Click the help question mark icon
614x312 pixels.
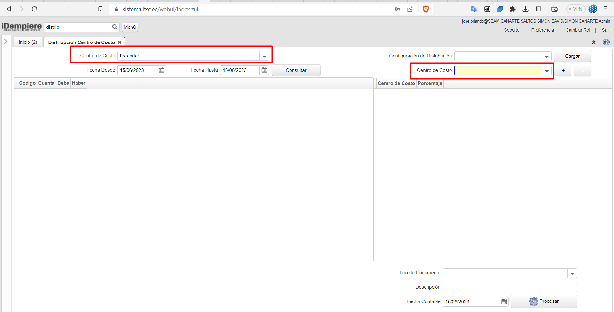click(x=606, y=42)
